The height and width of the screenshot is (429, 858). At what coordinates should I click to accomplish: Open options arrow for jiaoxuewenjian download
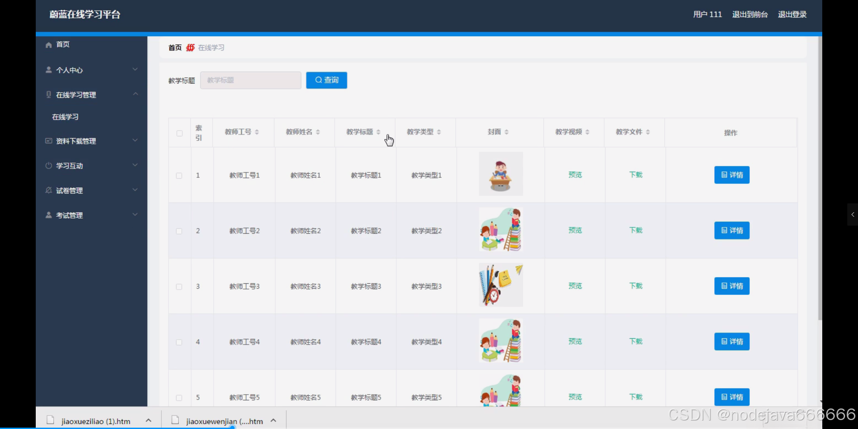point(273,421)
